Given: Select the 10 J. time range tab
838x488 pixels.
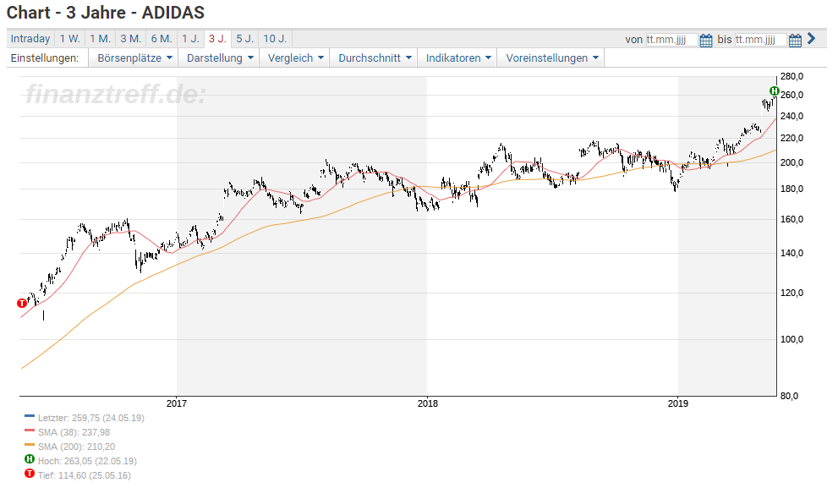Looking at the screenshot, I should [275, 39].
